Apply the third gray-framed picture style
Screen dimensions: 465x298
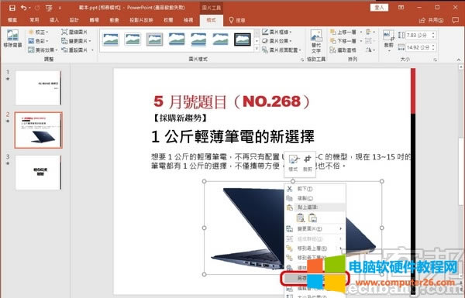[154, 39]
